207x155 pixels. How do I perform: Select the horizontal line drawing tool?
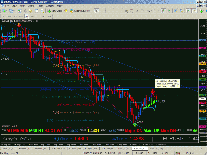pos(115,11)
